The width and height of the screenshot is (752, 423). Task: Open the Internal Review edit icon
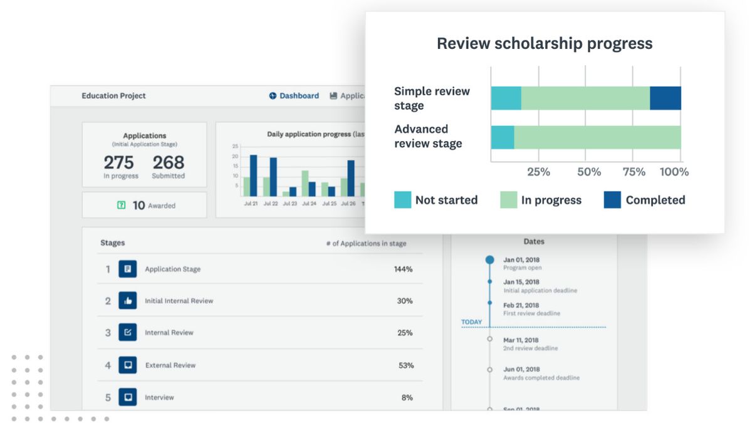127,333
